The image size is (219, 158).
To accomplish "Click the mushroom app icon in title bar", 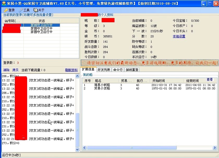I will (x=4, y=3).
